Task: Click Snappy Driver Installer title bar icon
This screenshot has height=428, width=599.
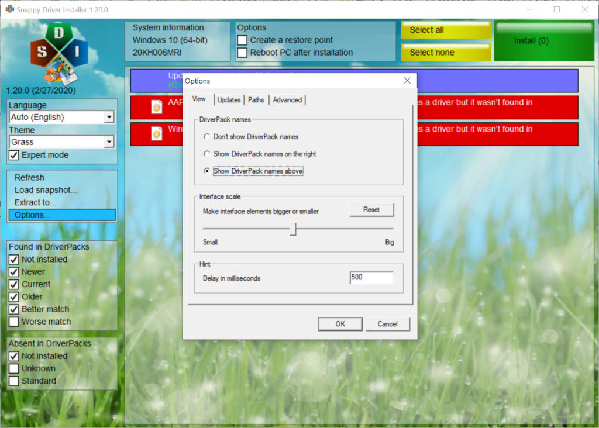Action: pos(9,9)
